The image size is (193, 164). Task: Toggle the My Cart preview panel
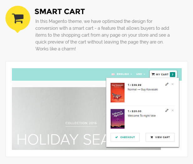(x=163, y=74)
